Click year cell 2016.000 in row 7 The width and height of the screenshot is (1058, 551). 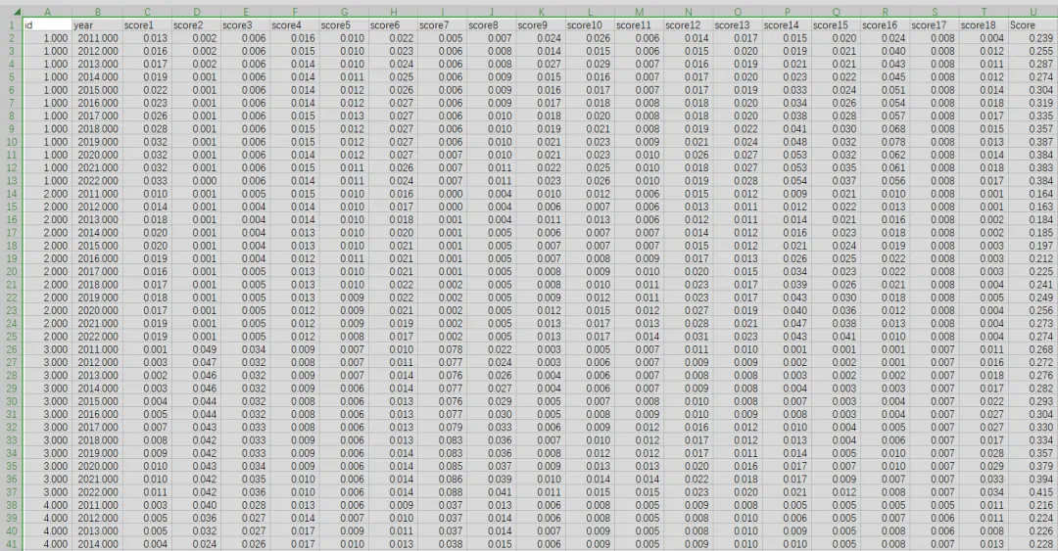coord(96,103)
